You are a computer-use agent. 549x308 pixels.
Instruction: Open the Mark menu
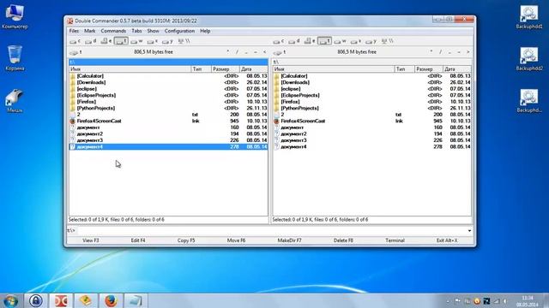click(89, 31)
